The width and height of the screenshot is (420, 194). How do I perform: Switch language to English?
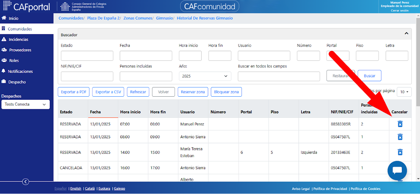pyautogui.click(x=76, y=189)
